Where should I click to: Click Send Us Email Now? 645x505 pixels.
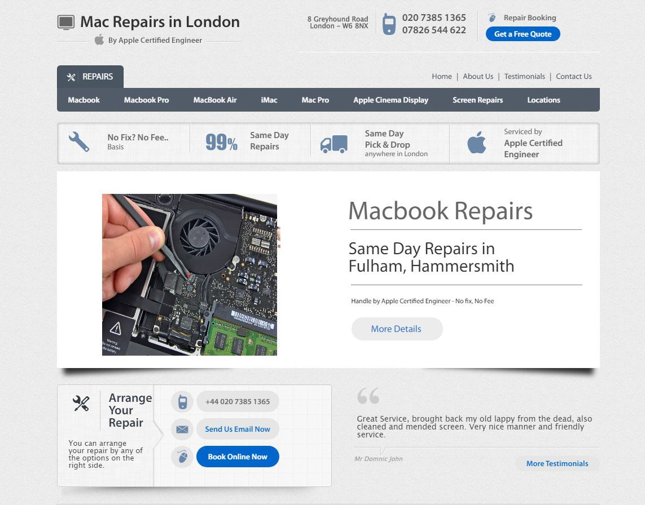238,429
